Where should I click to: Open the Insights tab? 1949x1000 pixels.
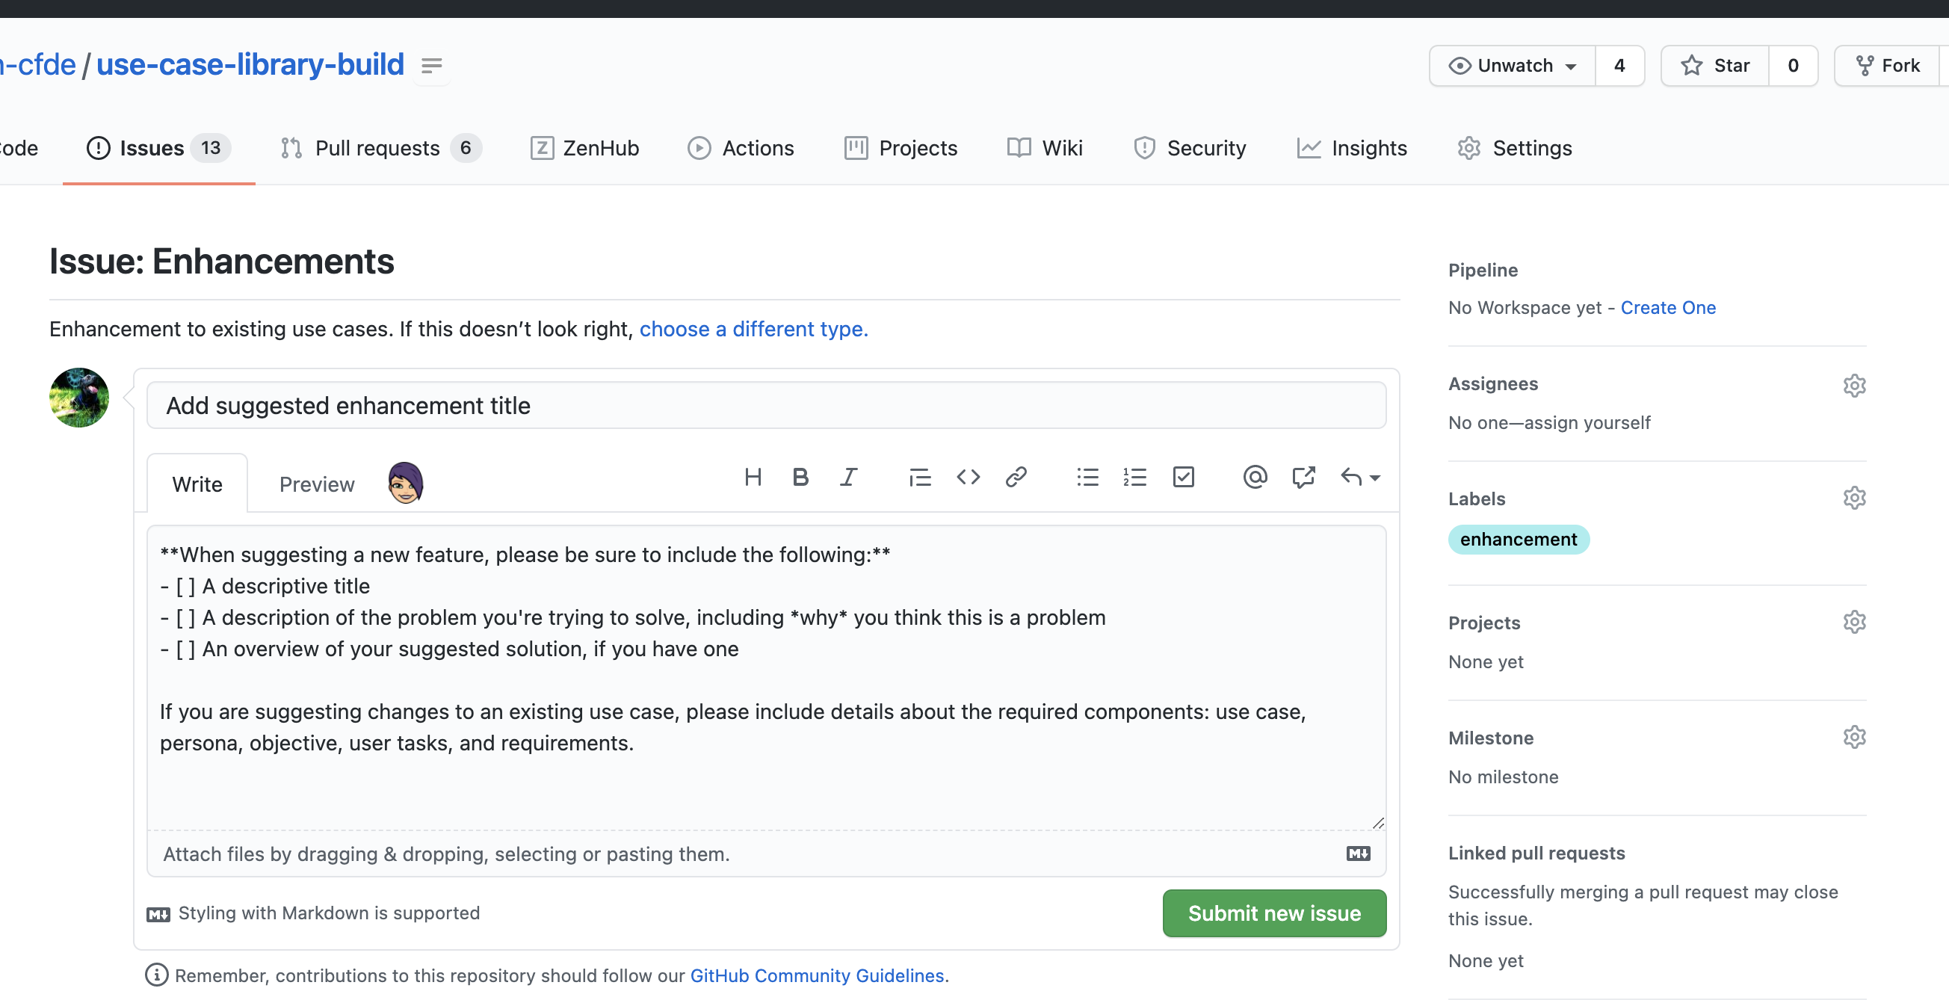(1351, 148)
